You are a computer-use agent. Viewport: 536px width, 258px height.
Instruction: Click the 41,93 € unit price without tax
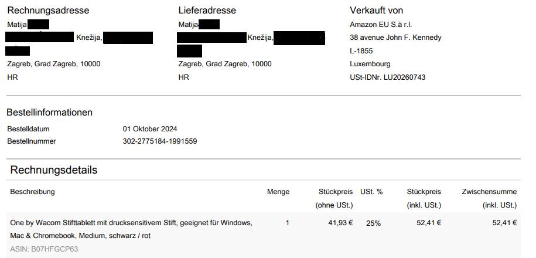pyautogui.click(x=340, y=223)
